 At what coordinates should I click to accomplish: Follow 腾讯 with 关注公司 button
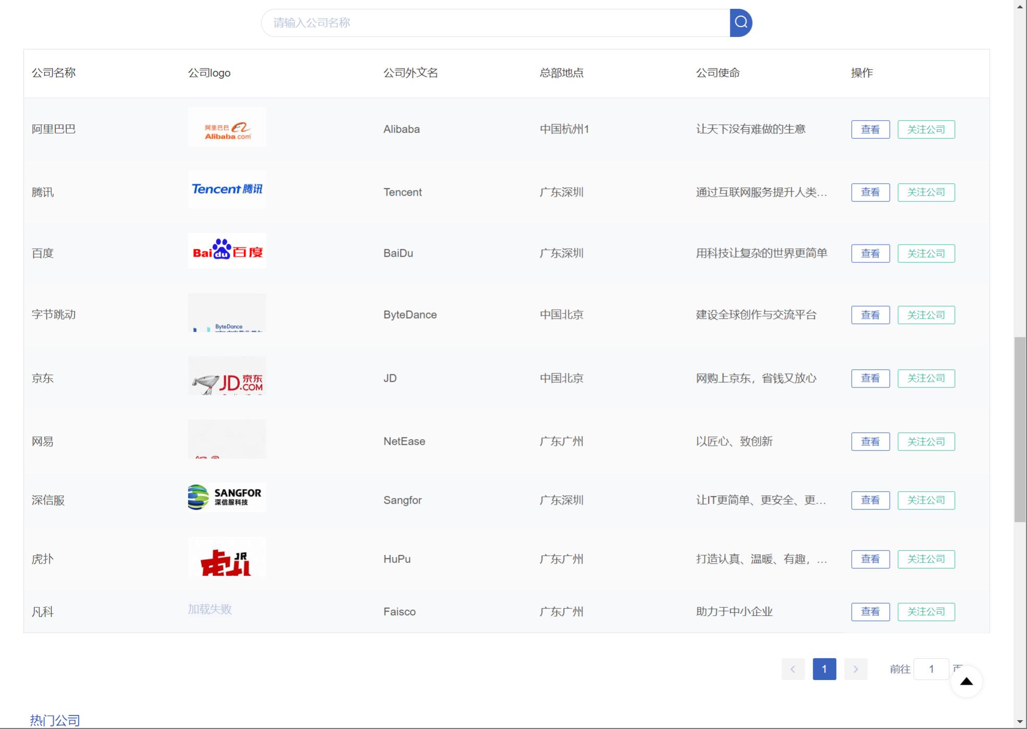tap(925, 192)
